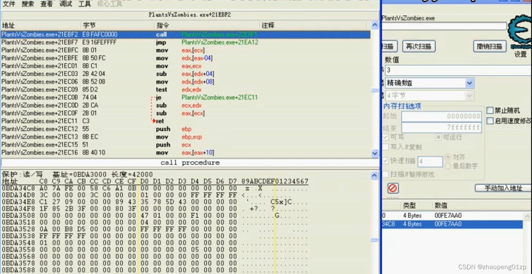
Task: Open the 调试 menu
Action: (x=65, y=4)
